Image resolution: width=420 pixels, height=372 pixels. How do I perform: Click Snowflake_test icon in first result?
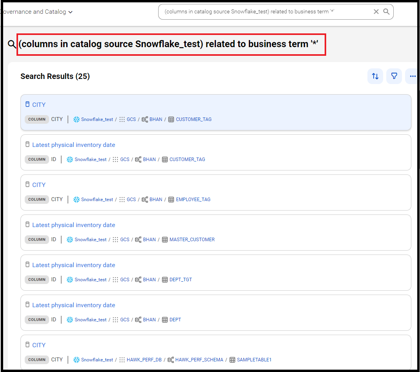[76, 119]
